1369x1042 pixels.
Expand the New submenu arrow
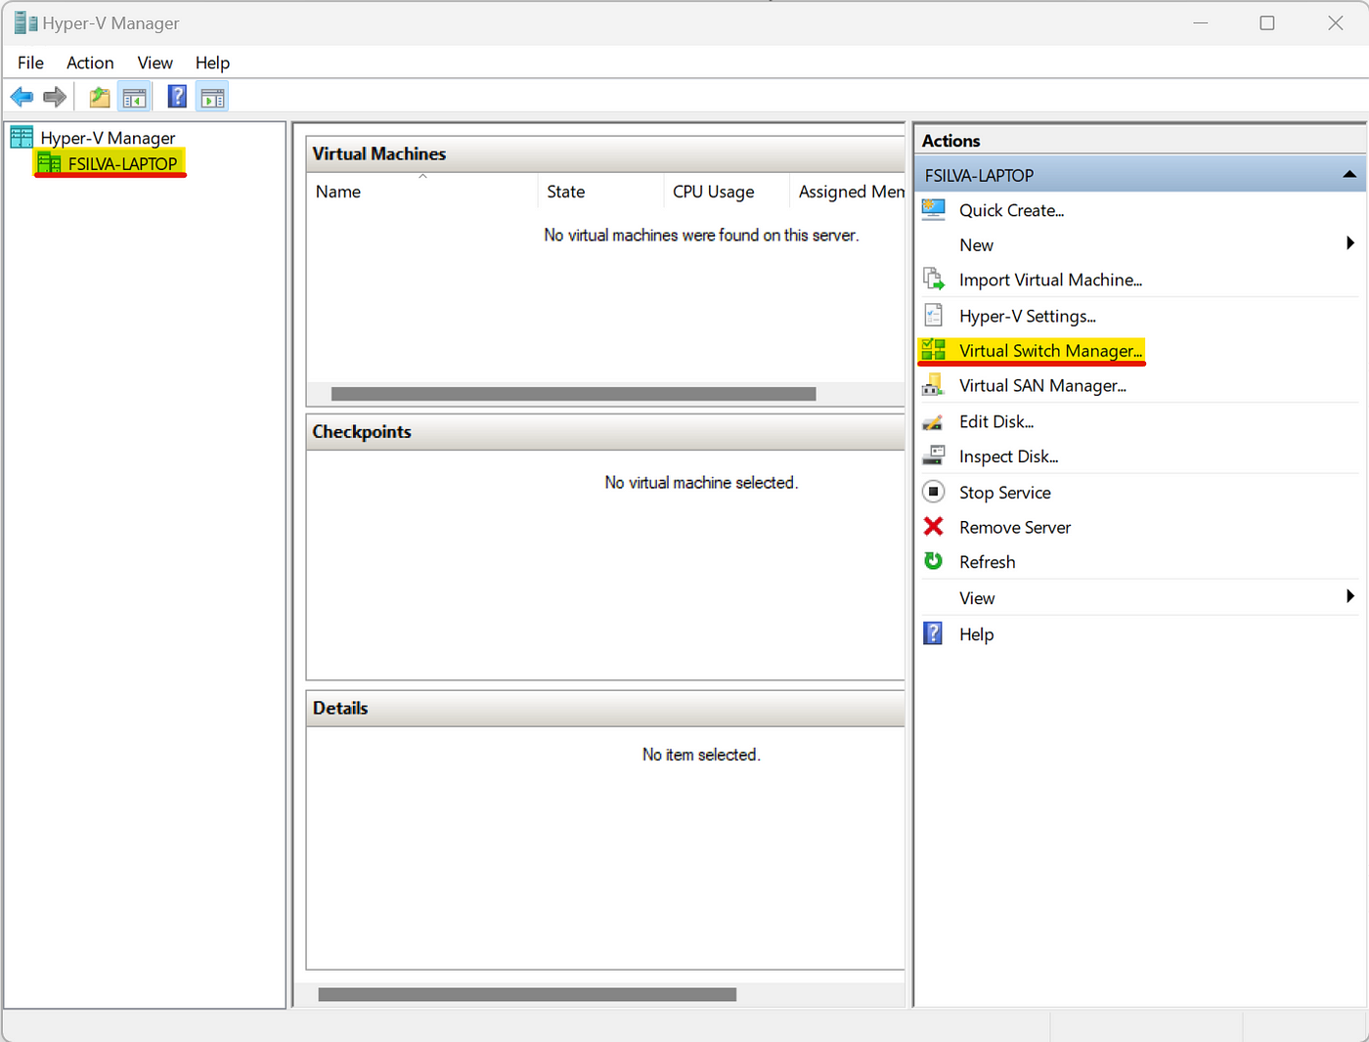[x=1350, y=243]
